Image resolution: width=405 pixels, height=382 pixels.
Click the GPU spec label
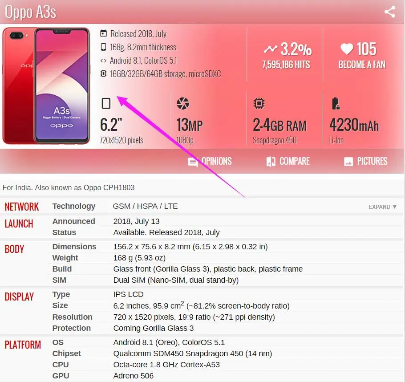[x=61, y=376]
